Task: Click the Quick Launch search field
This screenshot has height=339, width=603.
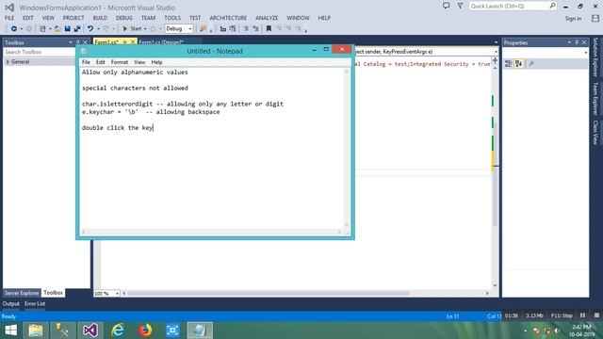Action: 513,6
